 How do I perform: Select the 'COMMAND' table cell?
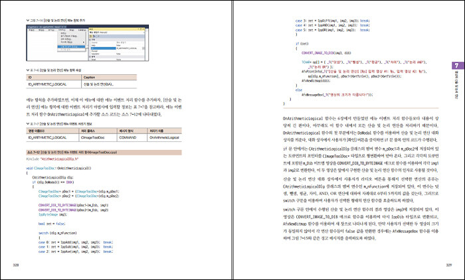(x=132, y=138)
